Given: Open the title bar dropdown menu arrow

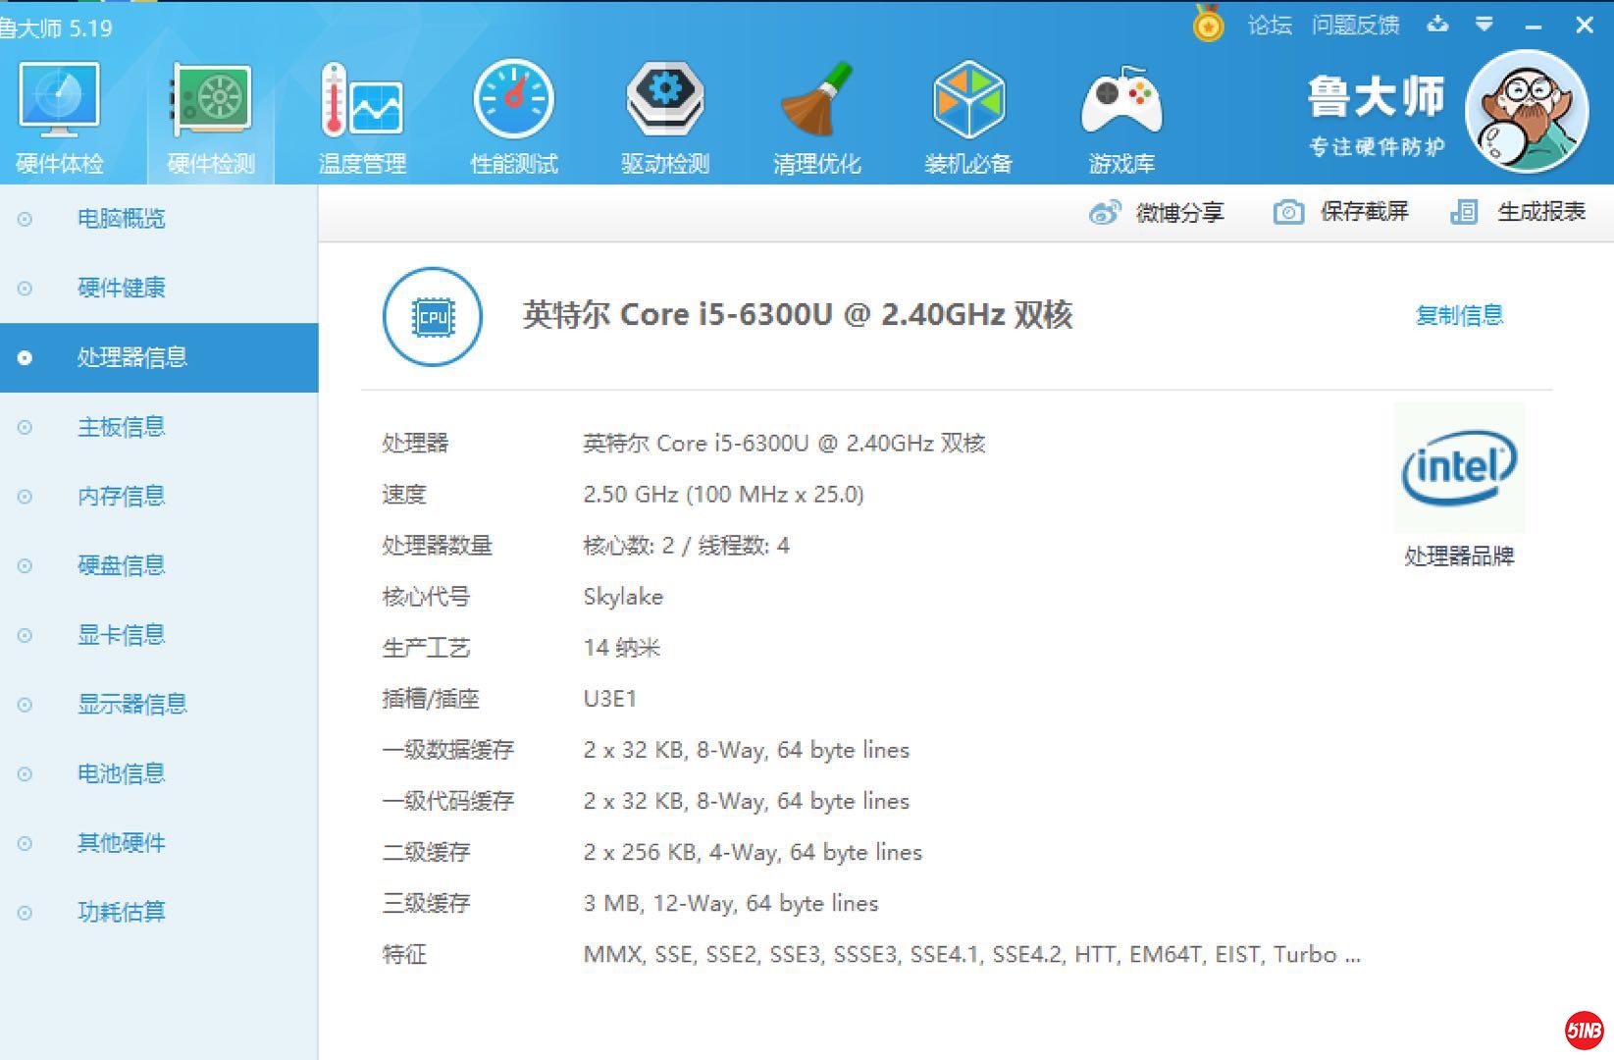Looking at the screenshot, I should coord(1484,25).
